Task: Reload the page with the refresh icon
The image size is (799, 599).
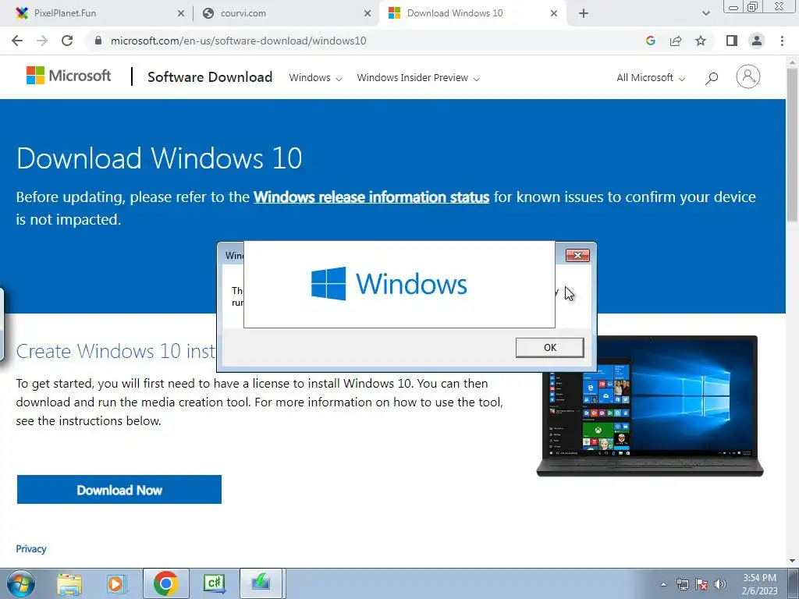Action: pyautogui.click(x=67, y=41)
